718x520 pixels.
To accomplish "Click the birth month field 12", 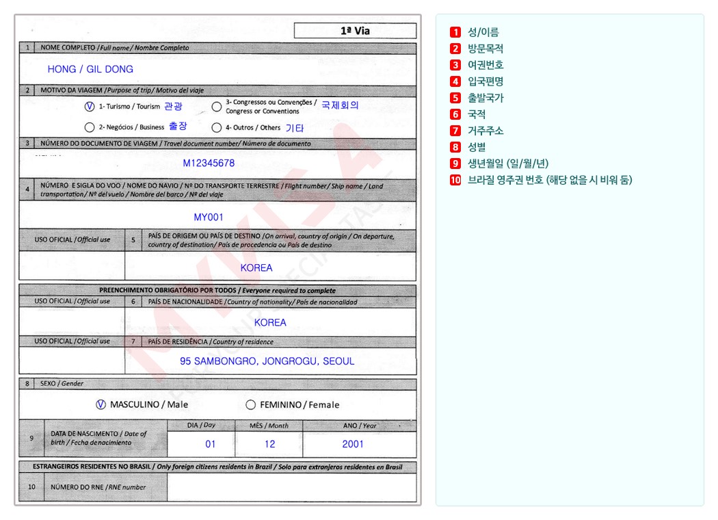I will click(269, 444).
